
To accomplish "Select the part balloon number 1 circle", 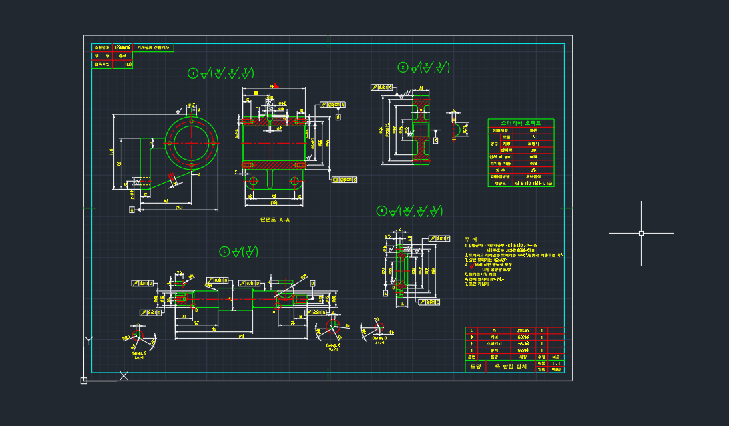I will tap(193, 73).
